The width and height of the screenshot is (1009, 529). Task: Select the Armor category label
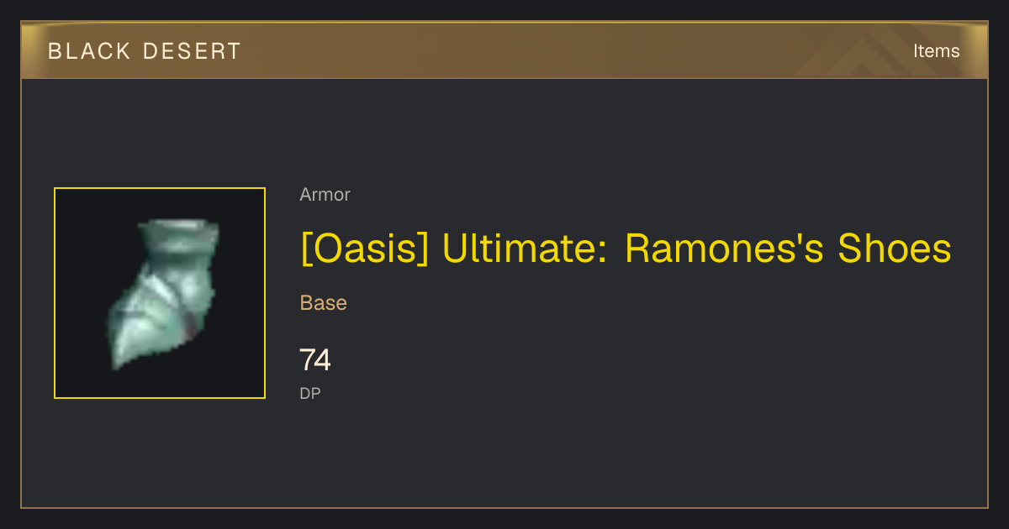pyautogui.click(x=325, y=195)
